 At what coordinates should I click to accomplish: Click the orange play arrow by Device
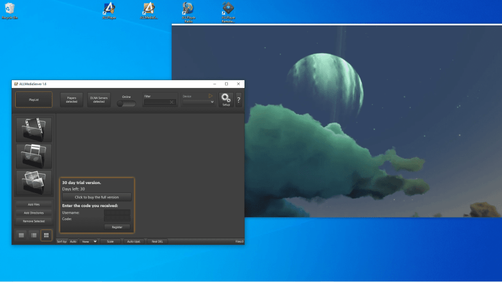210,96
